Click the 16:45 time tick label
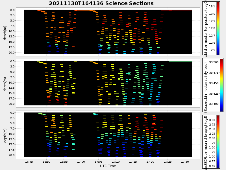Viewport: 226px width, 170px height. [x=29, y=161]
